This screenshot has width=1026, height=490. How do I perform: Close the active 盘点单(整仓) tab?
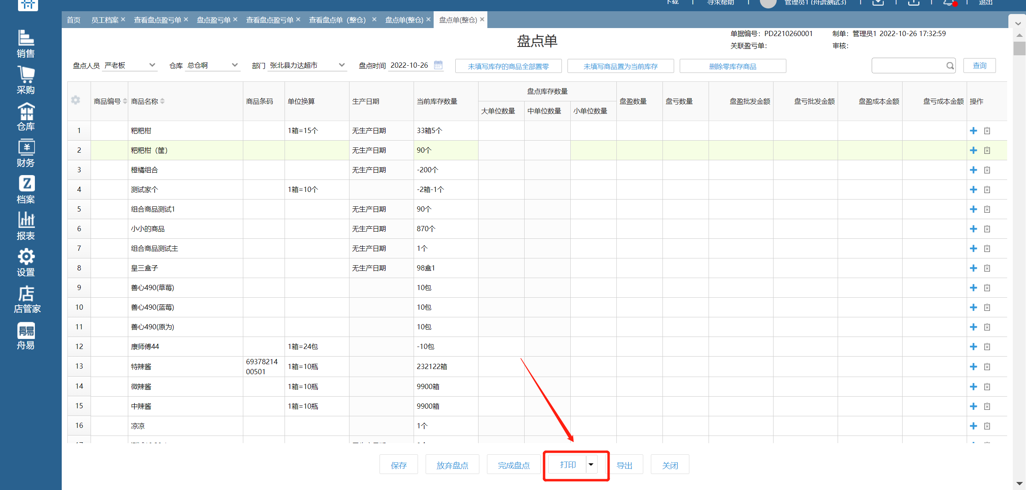point(482,19)
